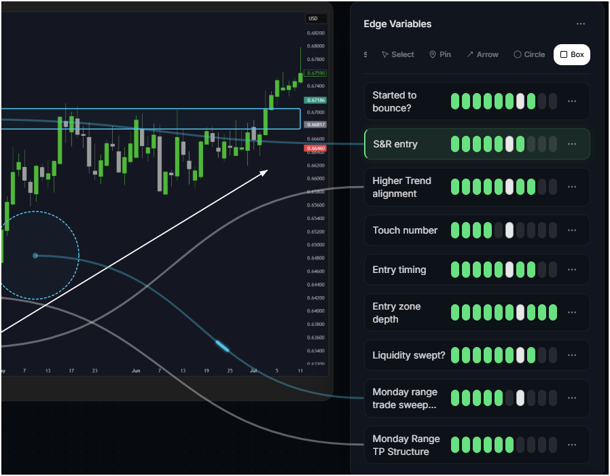Select the Started to bounce variable
Screen dimensions: 610x476
477,101
